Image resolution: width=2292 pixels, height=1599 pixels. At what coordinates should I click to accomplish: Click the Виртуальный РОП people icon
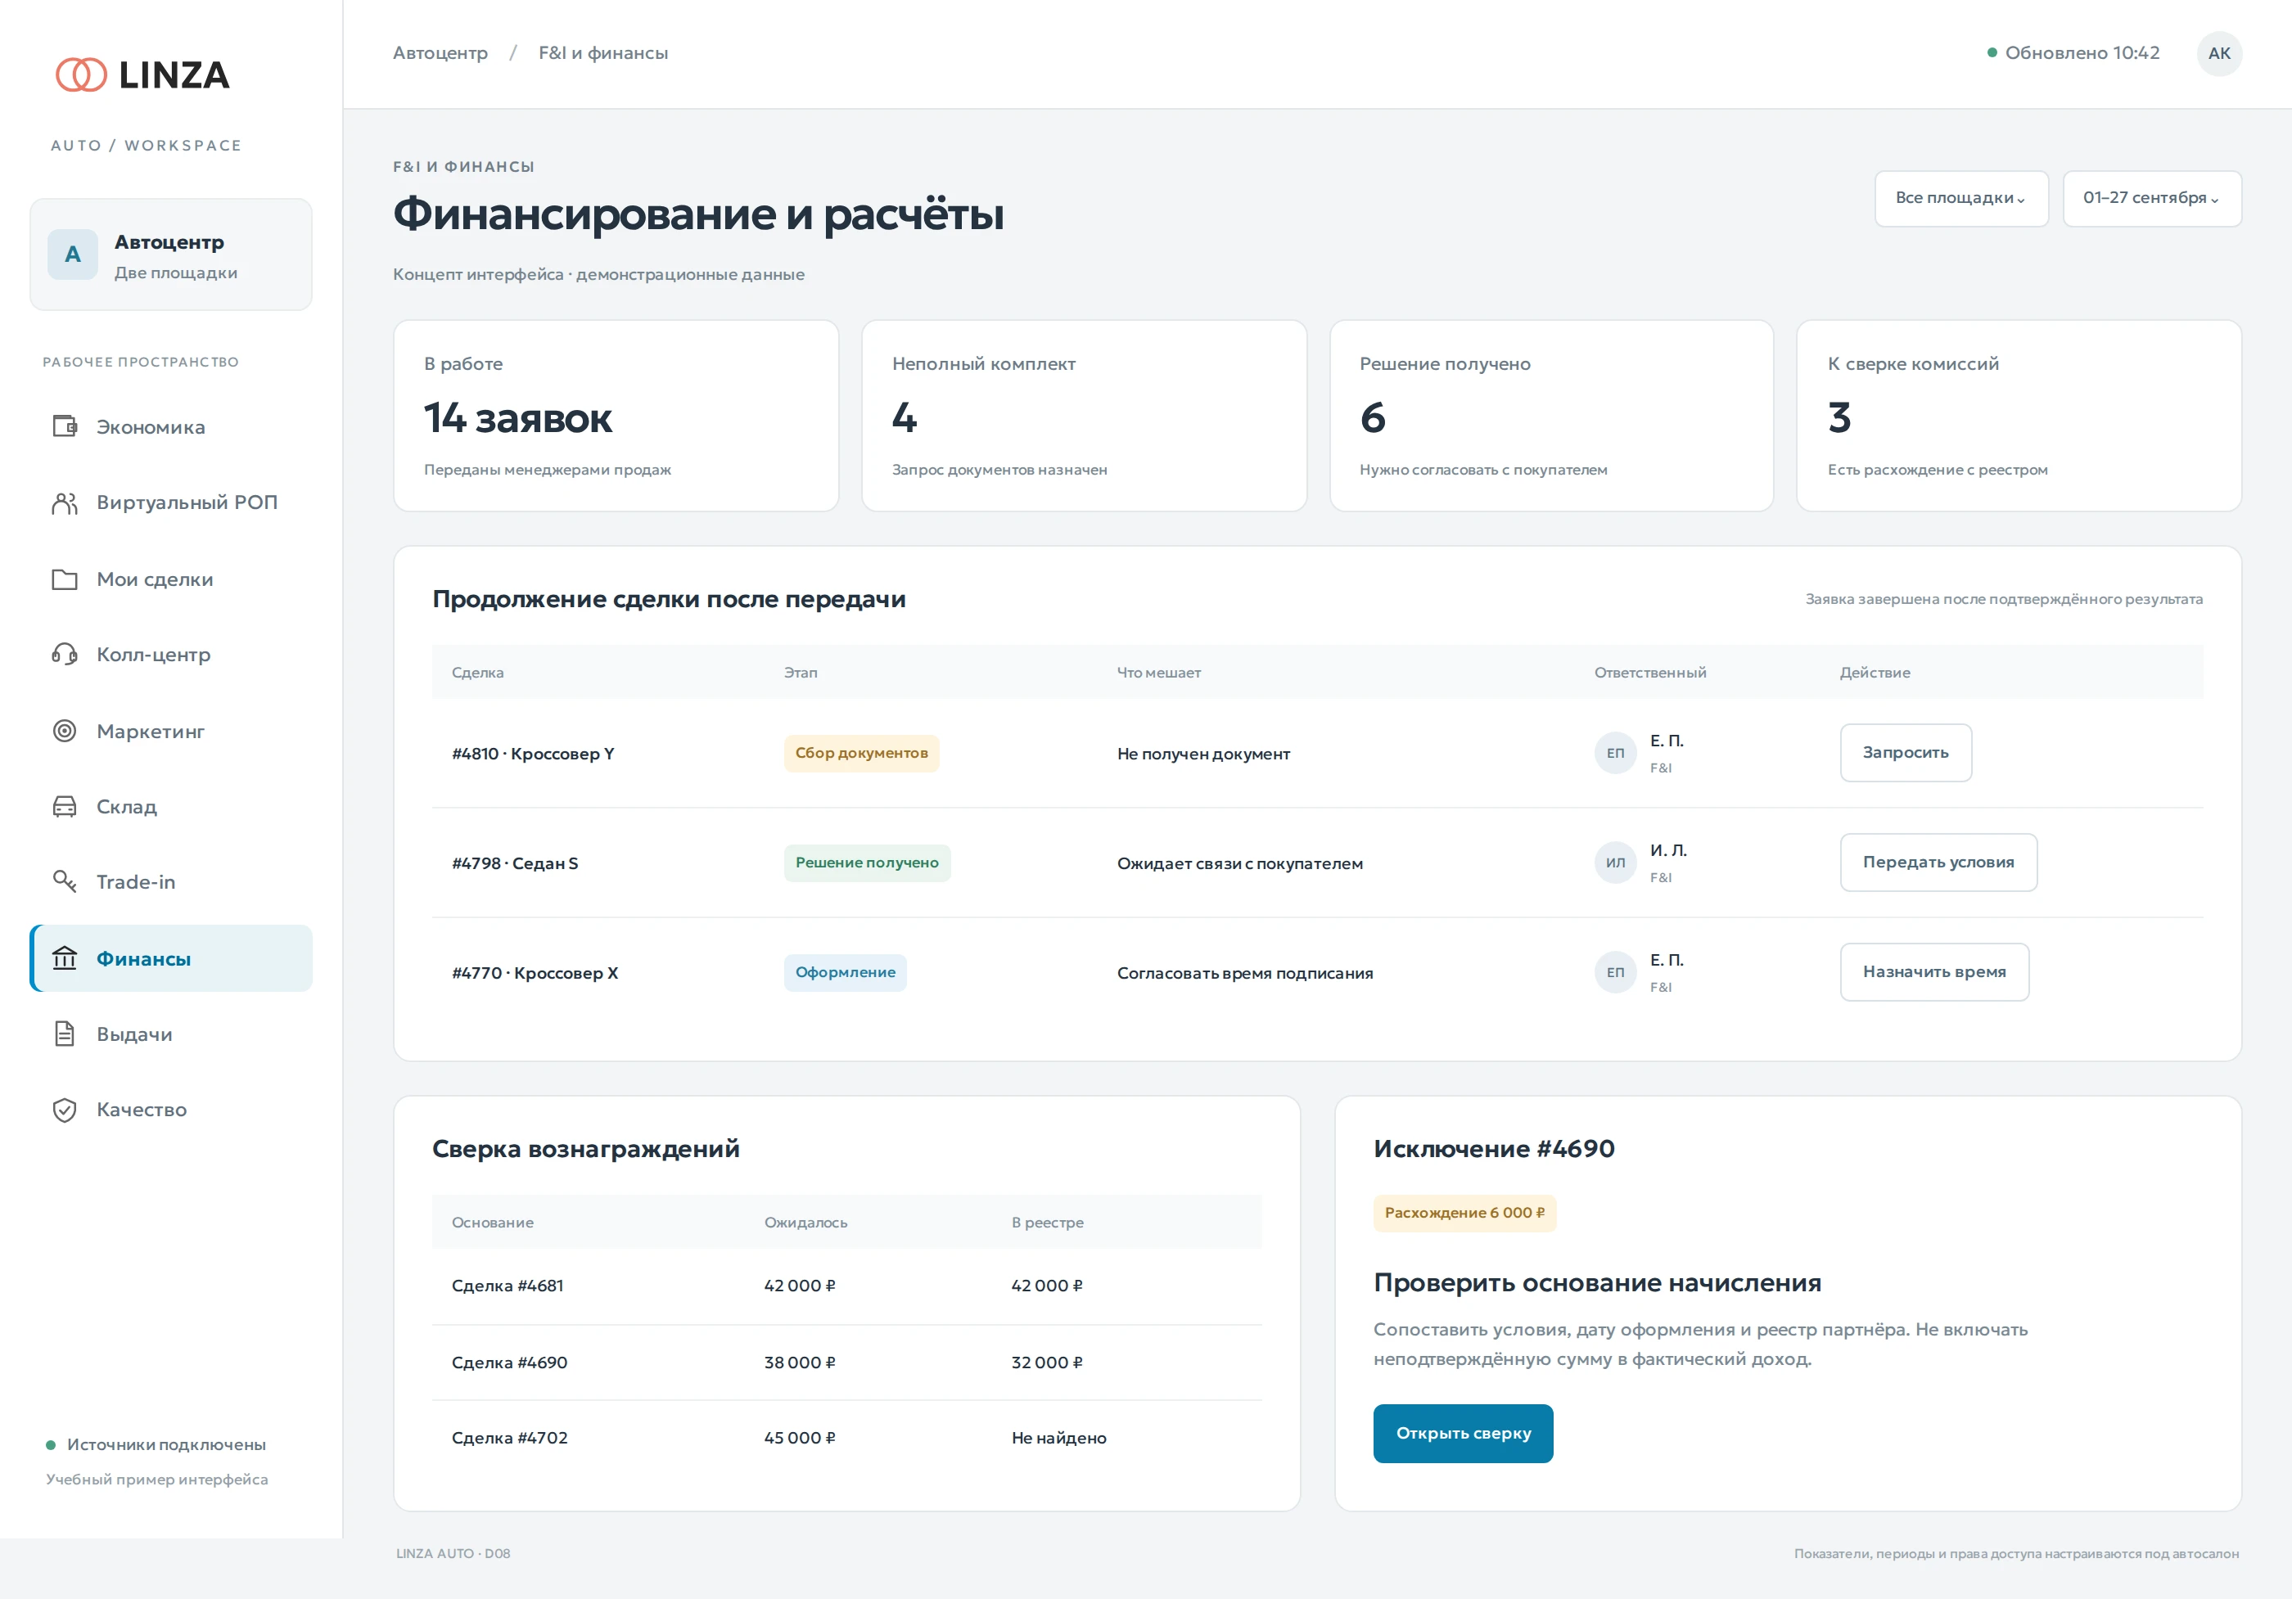(x=65, y=503)
